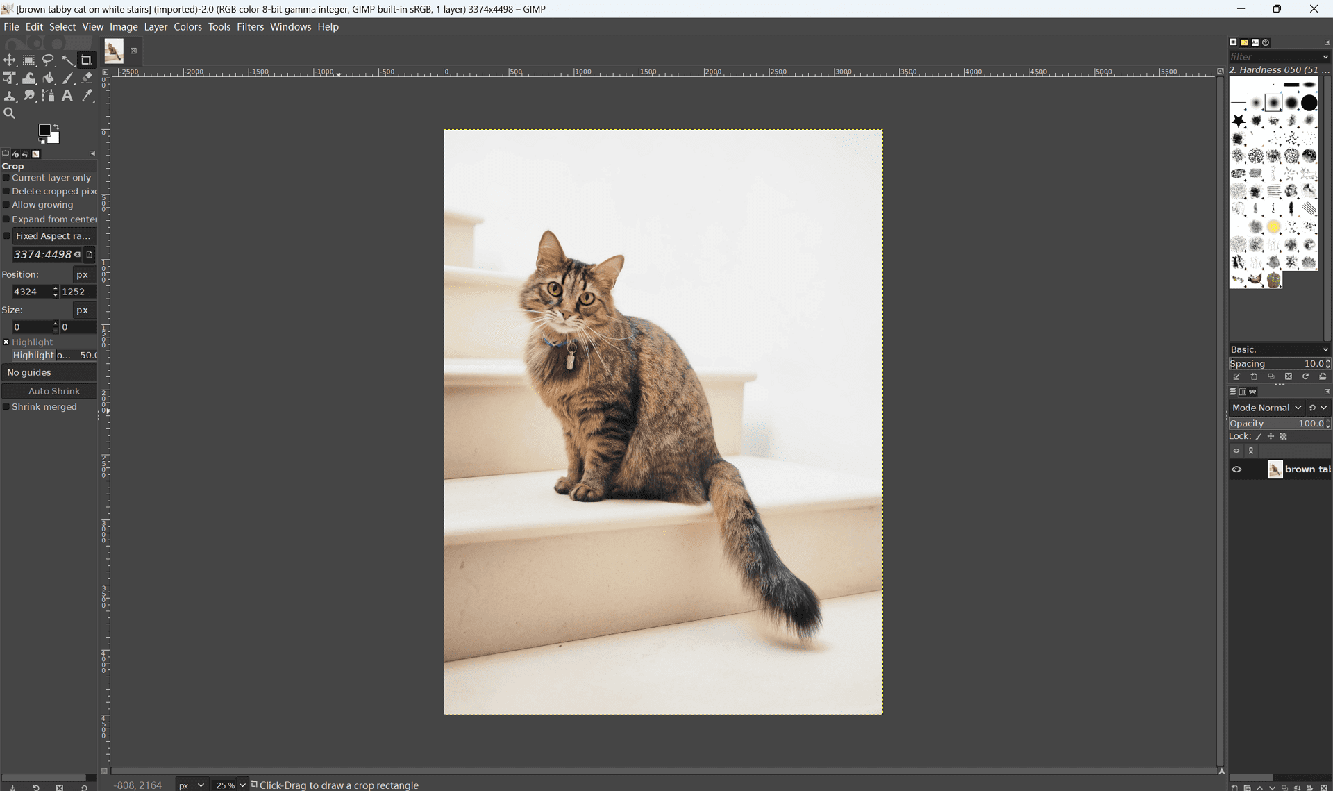Select the Move tool
The width and height of the screenshot is (1333, 791).
[10, 60]
